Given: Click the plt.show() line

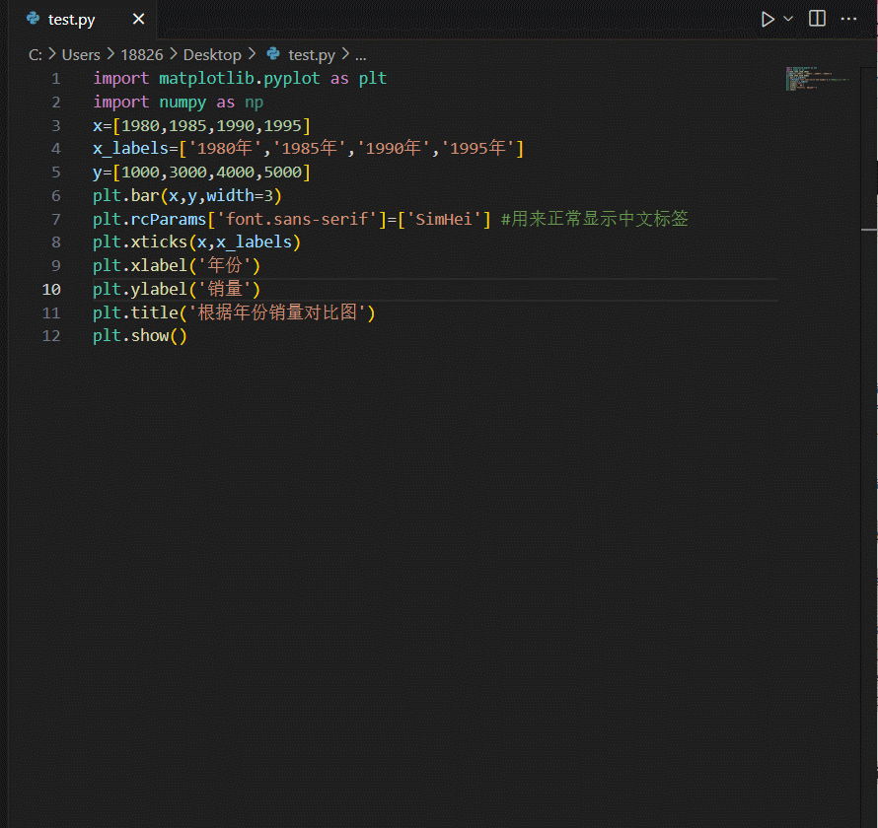Looking at the screenshot, I should (x=140, y=336).
